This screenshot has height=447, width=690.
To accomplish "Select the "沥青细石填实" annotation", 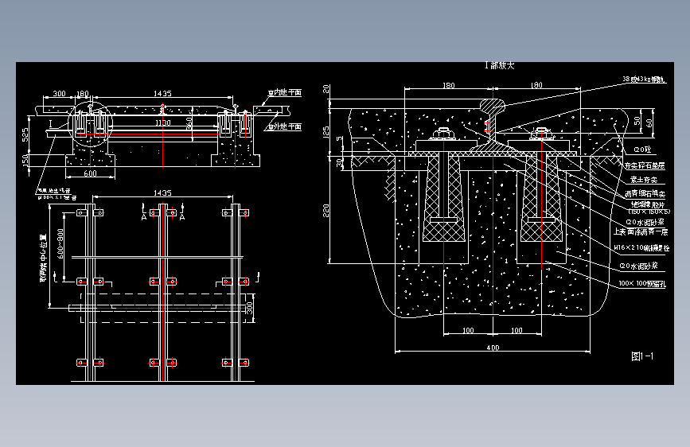I will 645,193.
